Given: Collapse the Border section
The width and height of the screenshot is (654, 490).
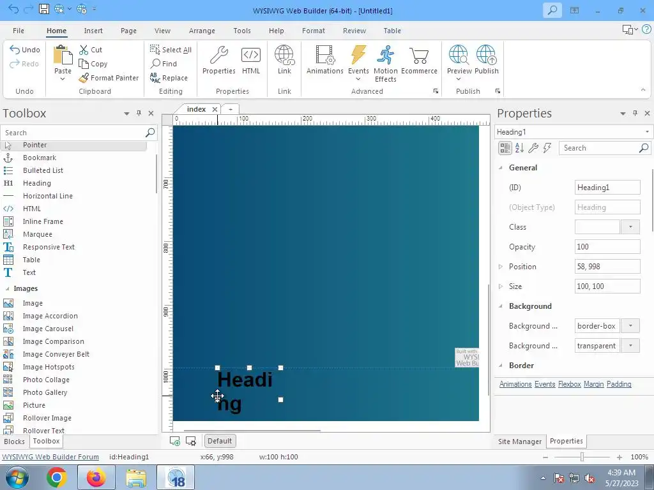Looking at the screenshot, I should pos(501,366).
